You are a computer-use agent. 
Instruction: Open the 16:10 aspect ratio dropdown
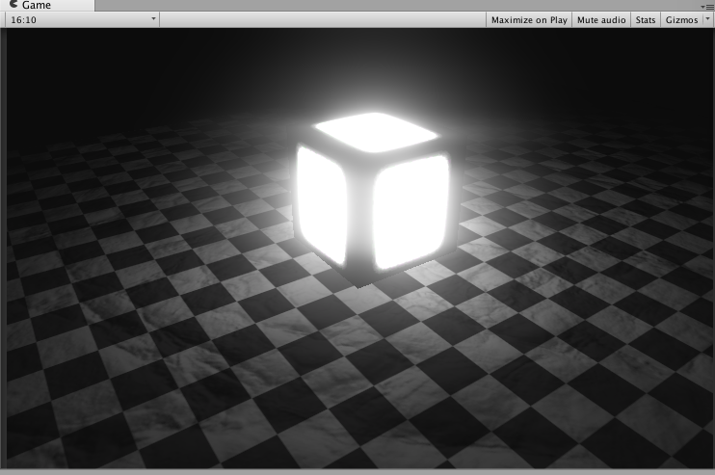pyautogui.click(x=83, y=19)
